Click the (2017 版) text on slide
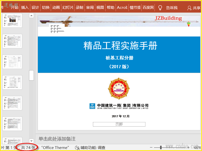This screenshot has height=151, width=202. (x=119, y=67)
